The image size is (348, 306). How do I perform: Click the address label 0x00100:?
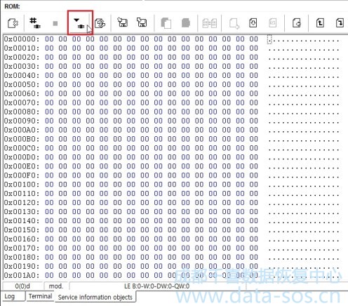tap(22, 185)
